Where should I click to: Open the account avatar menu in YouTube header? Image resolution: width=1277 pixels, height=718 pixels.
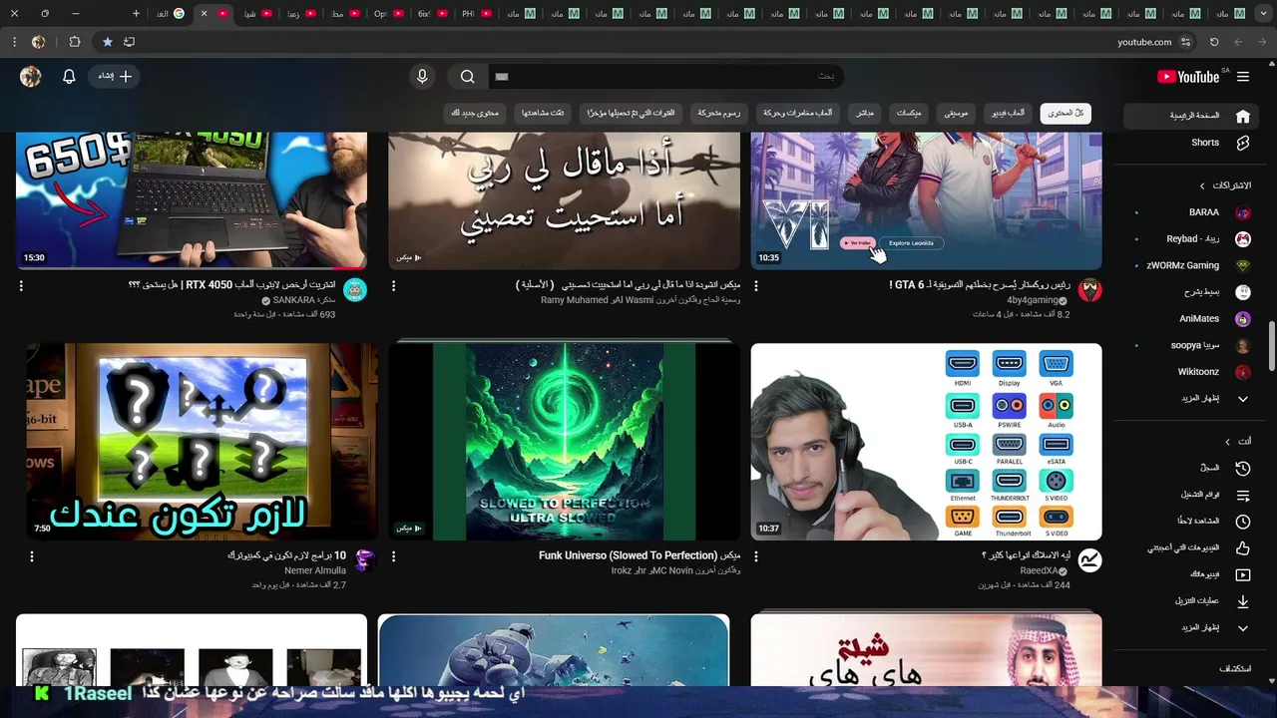click(31, 77)
